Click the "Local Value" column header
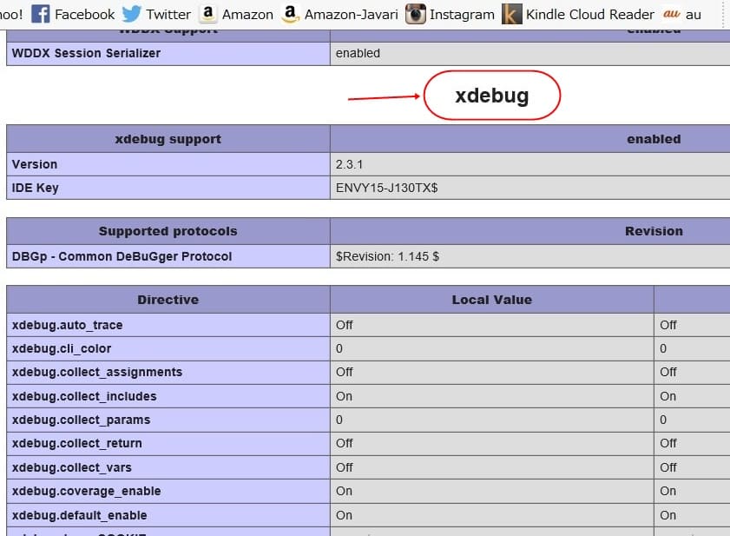 [491, 300]
